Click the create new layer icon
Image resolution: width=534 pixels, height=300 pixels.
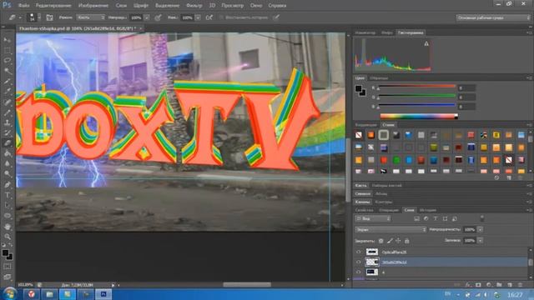(510, 285)
